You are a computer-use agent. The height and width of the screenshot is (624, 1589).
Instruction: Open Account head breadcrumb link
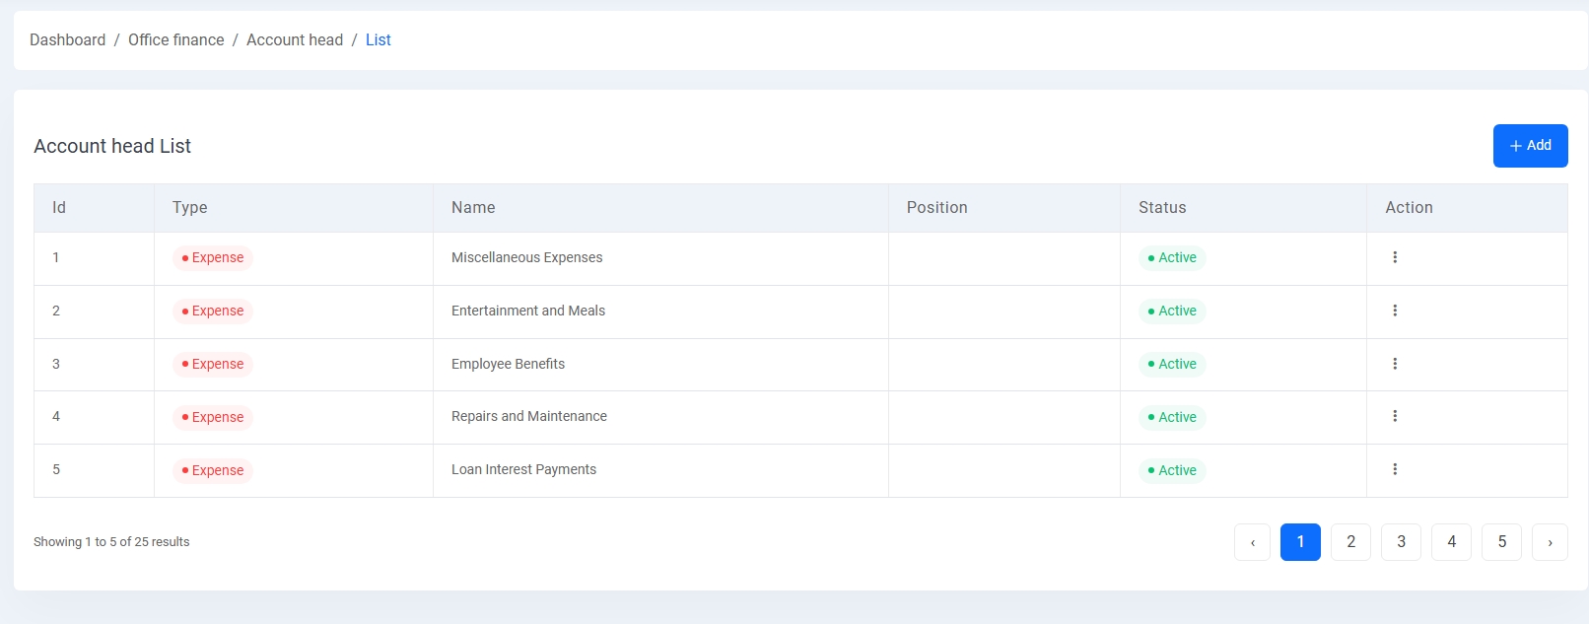[x=295, y=40]
